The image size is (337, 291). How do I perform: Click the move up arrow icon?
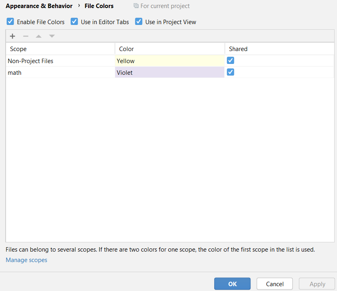coord(38,36)
